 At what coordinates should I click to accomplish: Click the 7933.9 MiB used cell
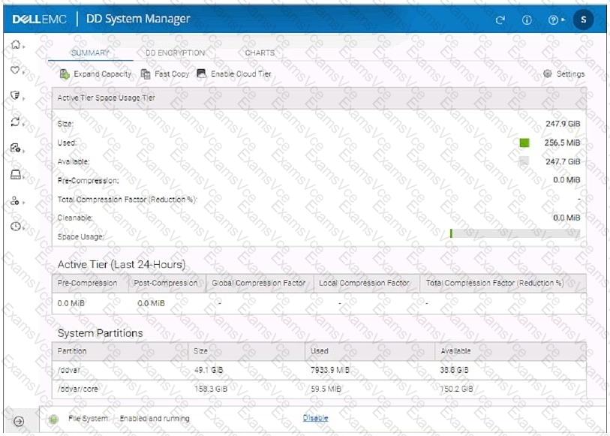(330, 370)
